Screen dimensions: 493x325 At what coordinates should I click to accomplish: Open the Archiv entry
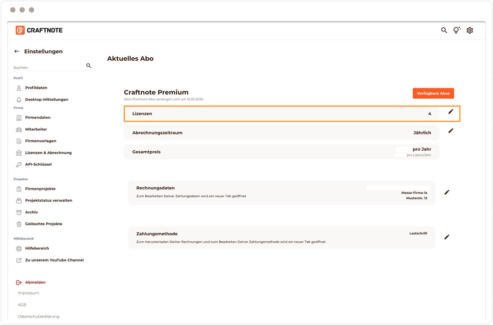pyautogui.click(x=32, y=212)
